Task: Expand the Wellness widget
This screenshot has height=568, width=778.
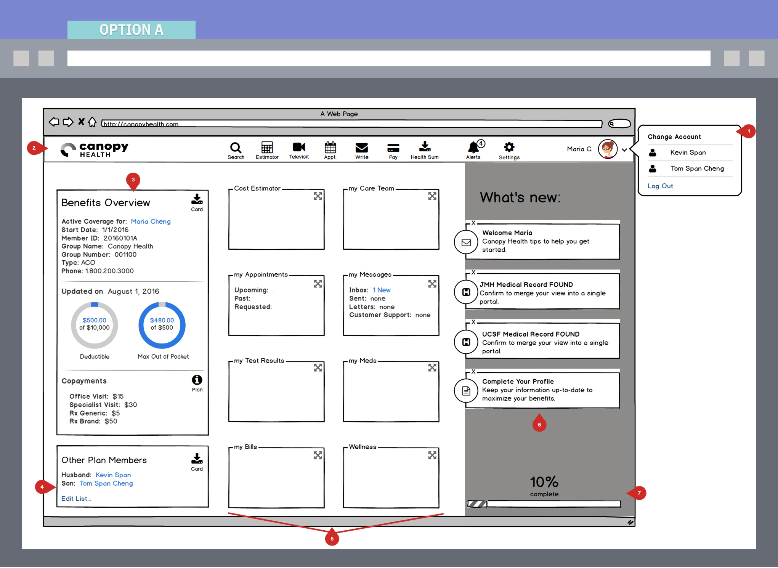Action: click(432, 455)
